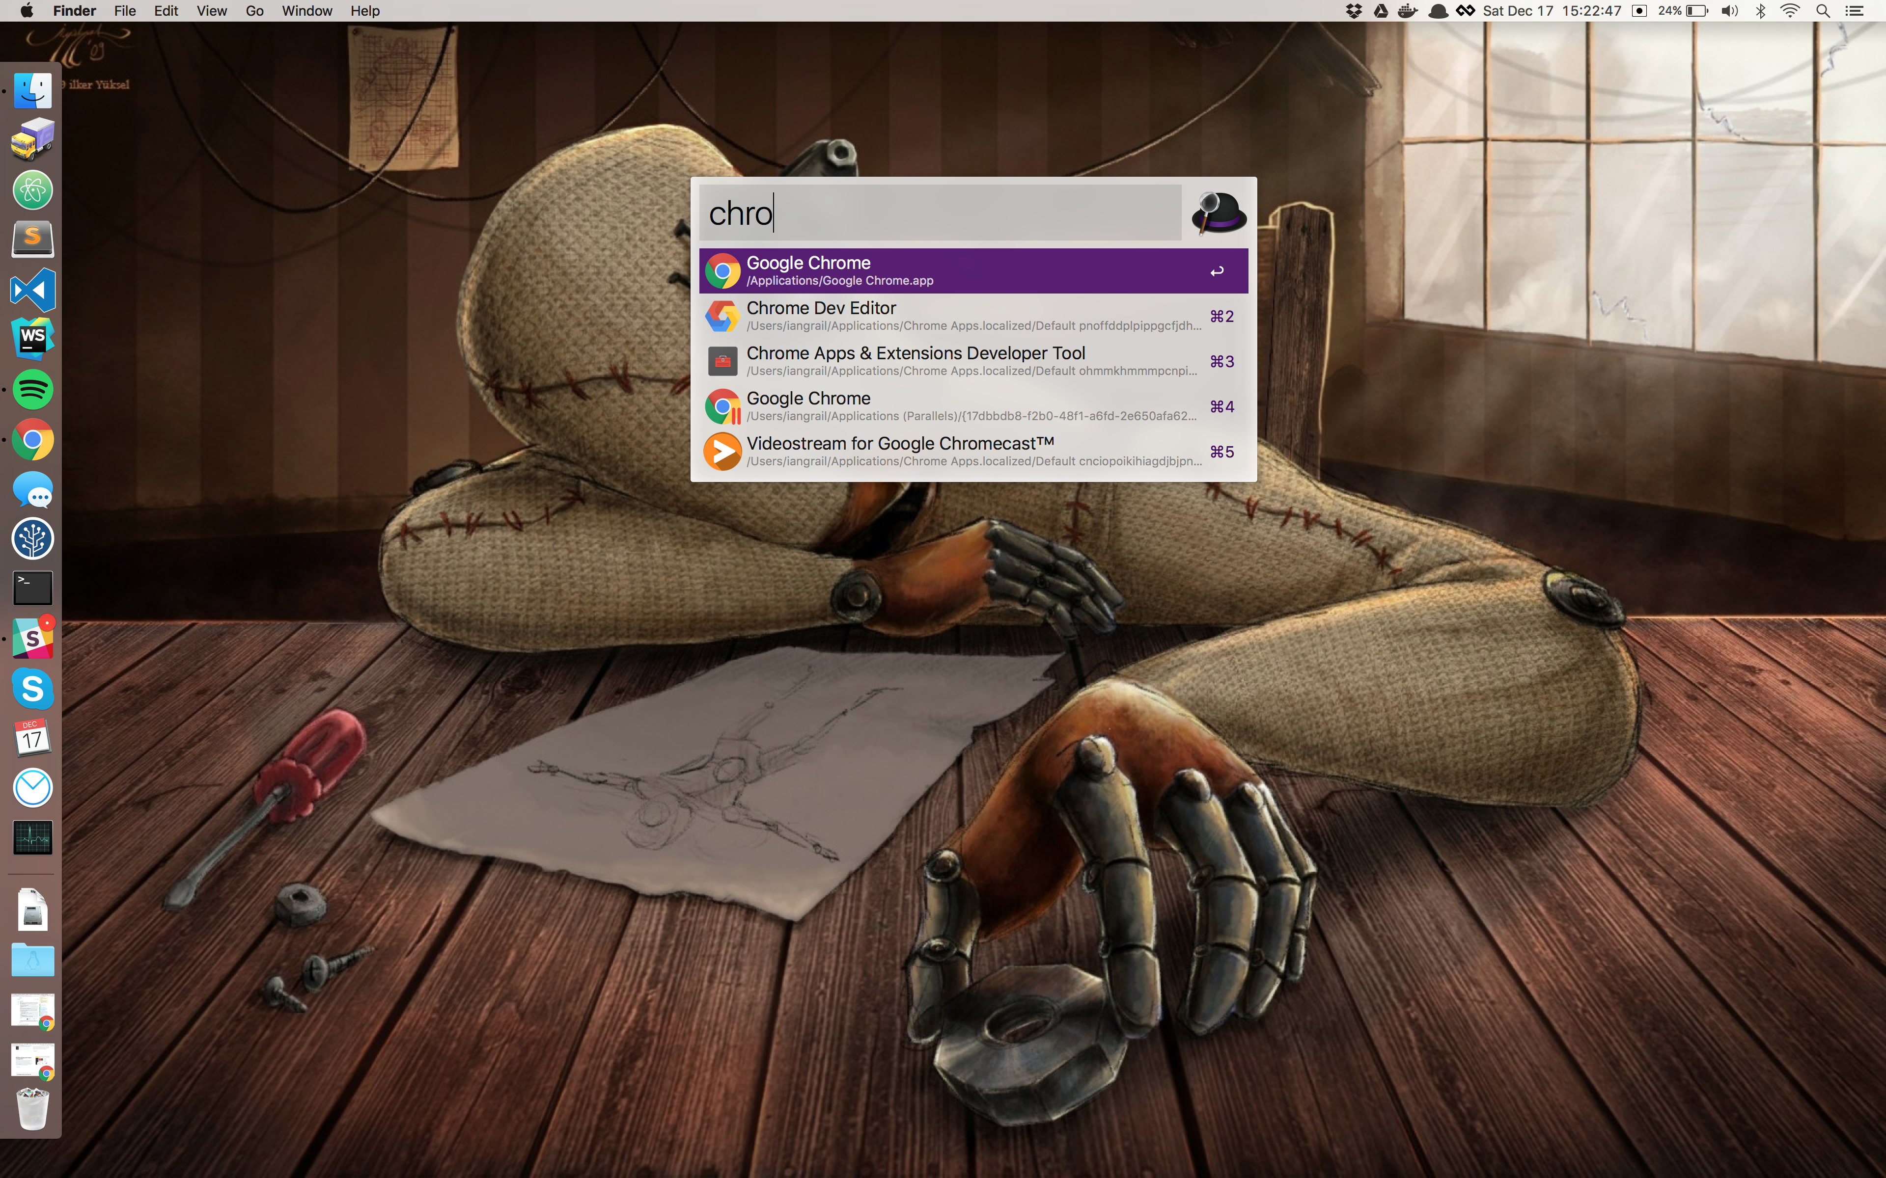Open Airmail clock-style icon in dock
The height and width of the screenshot is (1178, 1886).
coord(33,788)
